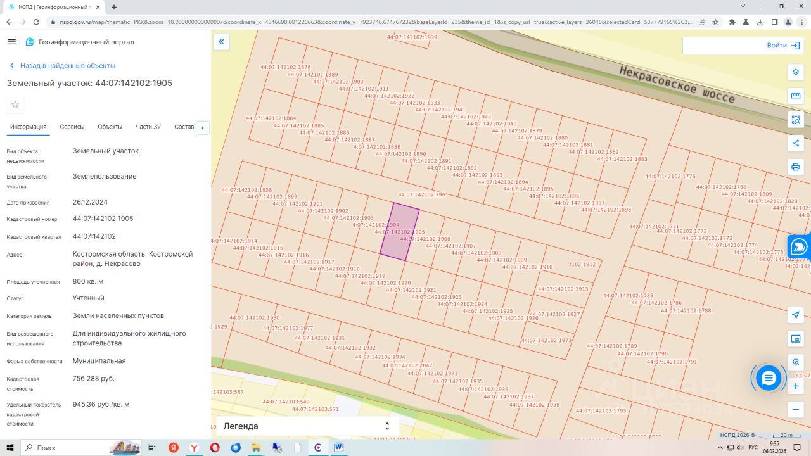The width and height of the screenshot is (811, 456).
Task: Open the Части ЗУ tab
Action: [148, 127]
